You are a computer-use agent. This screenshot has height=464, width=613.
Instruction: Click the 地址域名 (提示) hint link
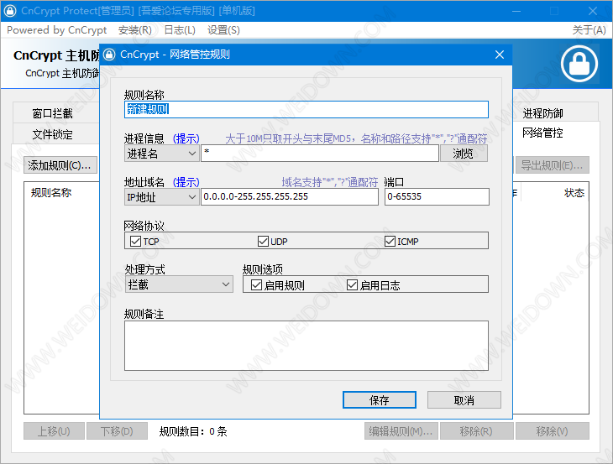tap(186, 182)
